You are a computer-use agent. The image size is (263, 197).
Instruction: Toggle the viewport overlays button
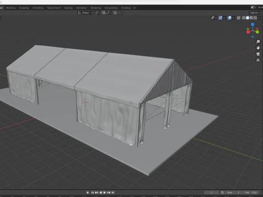(230, 18)
